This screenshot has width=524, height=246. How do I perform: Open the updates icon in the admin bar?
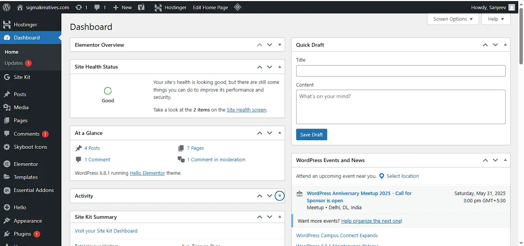(x=81, y=7)
